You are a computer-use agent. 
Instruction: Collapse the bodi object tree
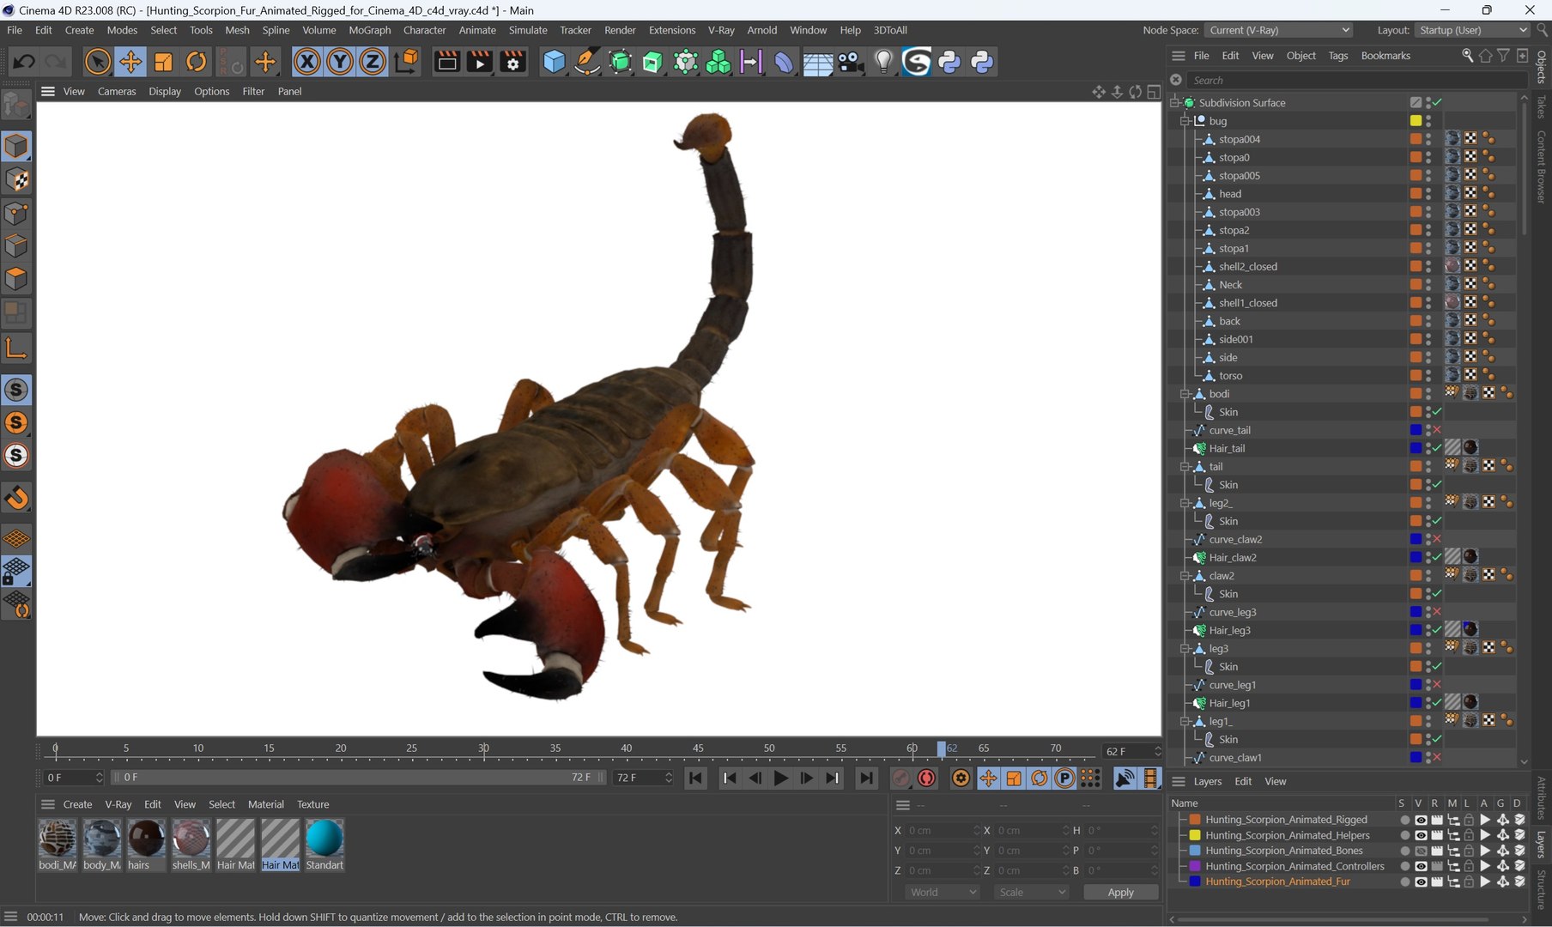[x=1185, y=394]
